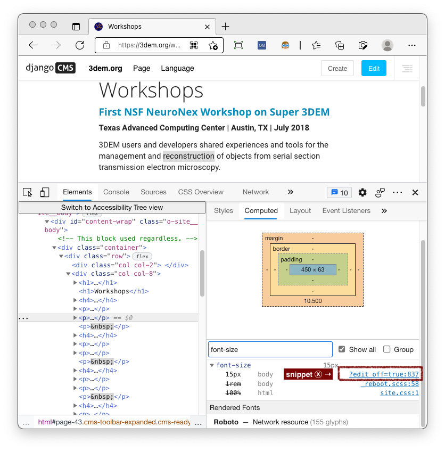
Task: Switch to the Console tab
Action: pyautogui.click(x=116, y=192)
